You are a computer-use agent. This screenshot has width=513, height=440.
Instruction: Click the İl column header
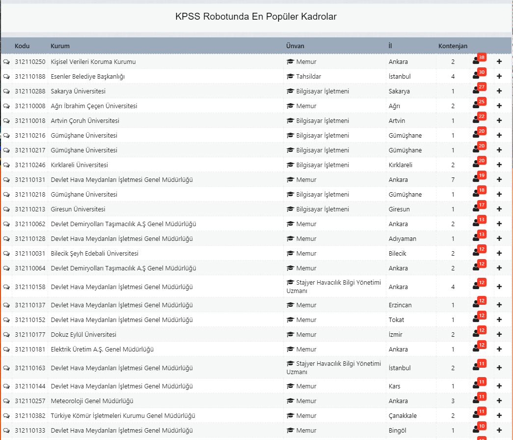coord(390,46)
